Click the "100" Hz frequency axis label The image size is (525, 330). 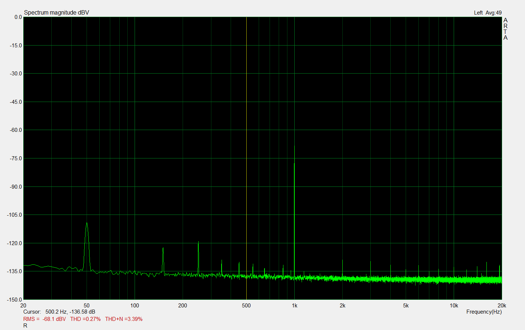pos(135,306)
